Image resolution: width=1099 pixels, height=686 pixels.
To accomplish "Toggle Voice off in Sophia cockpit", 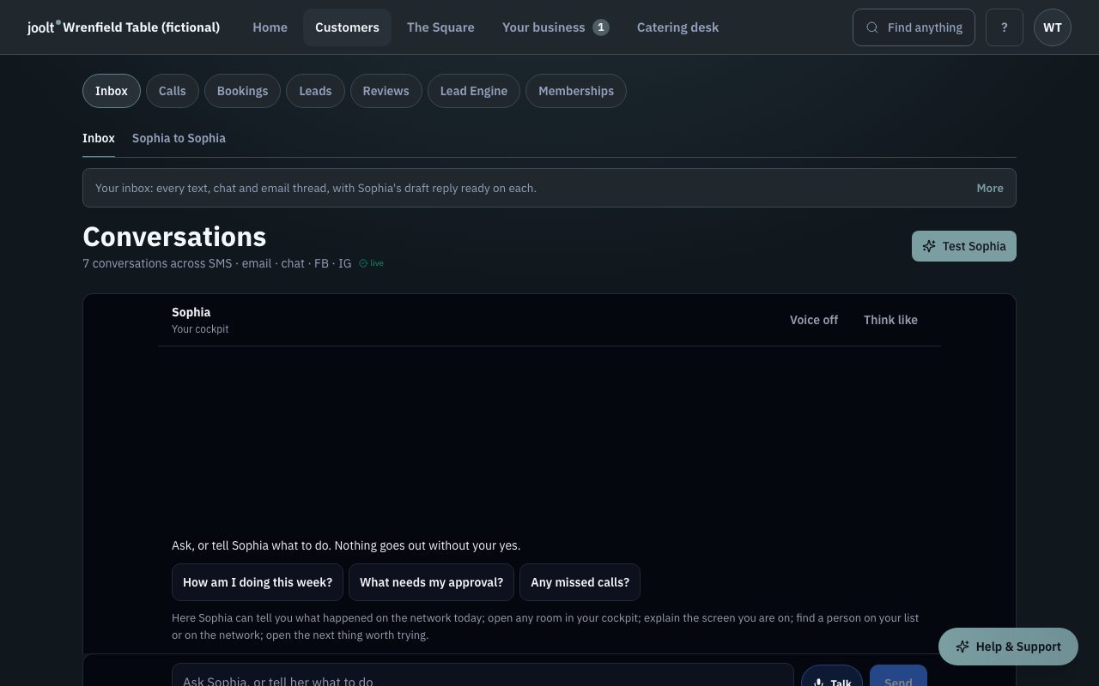I will point(814,320).
